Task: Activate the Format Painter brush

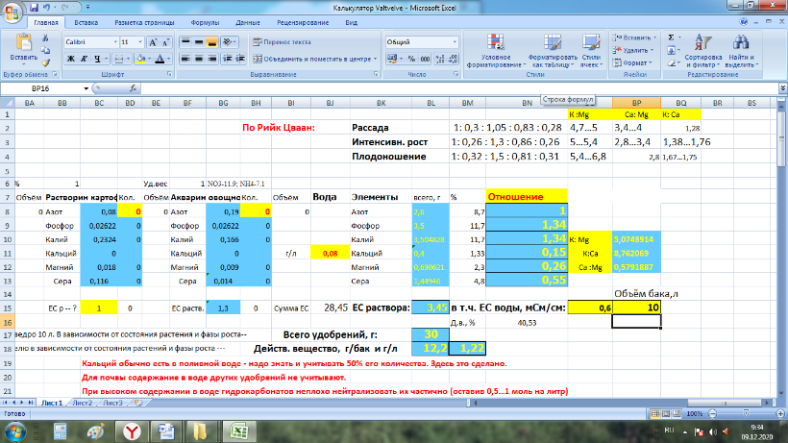Action: (45, 62)
